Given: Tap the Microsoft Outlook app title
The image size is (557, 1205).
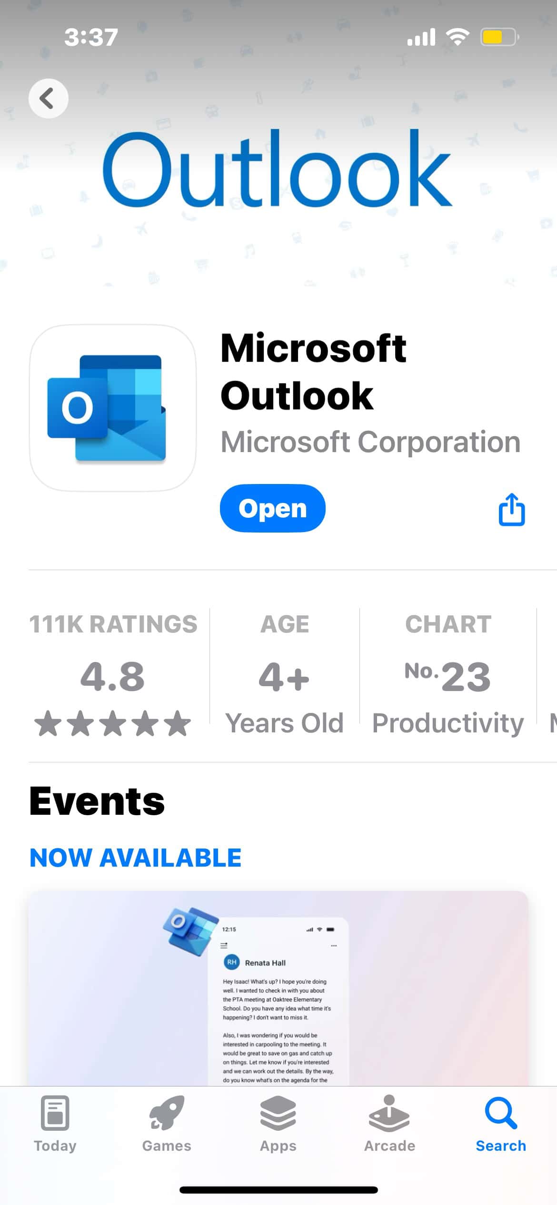Looking at the screenshot, I should click(313, 372).
